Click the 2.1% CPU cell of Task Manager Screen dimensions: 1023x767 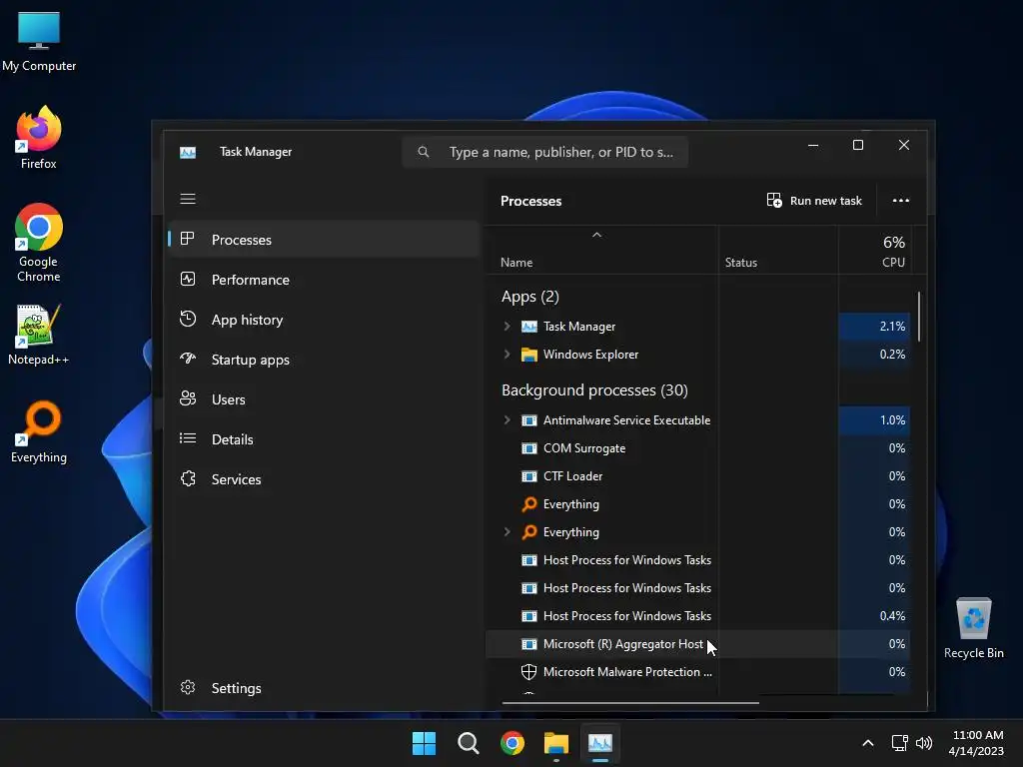click(x=874, y=327)
